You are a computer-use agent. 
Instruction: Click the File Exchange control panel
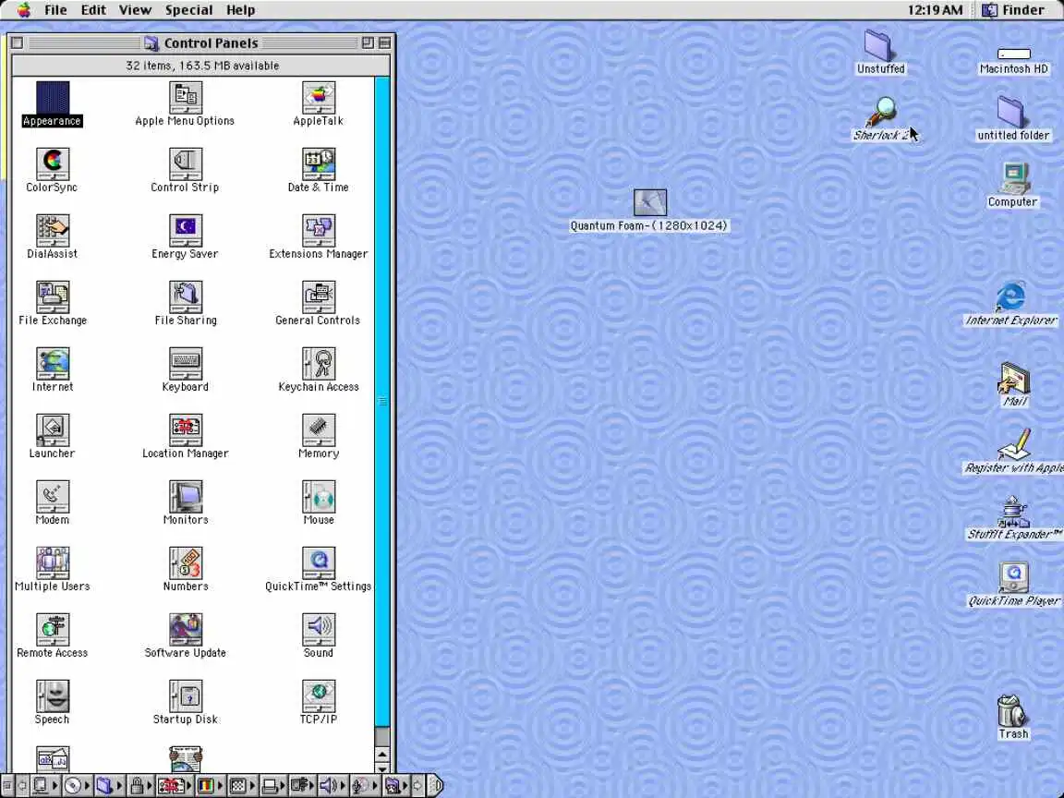53,297
